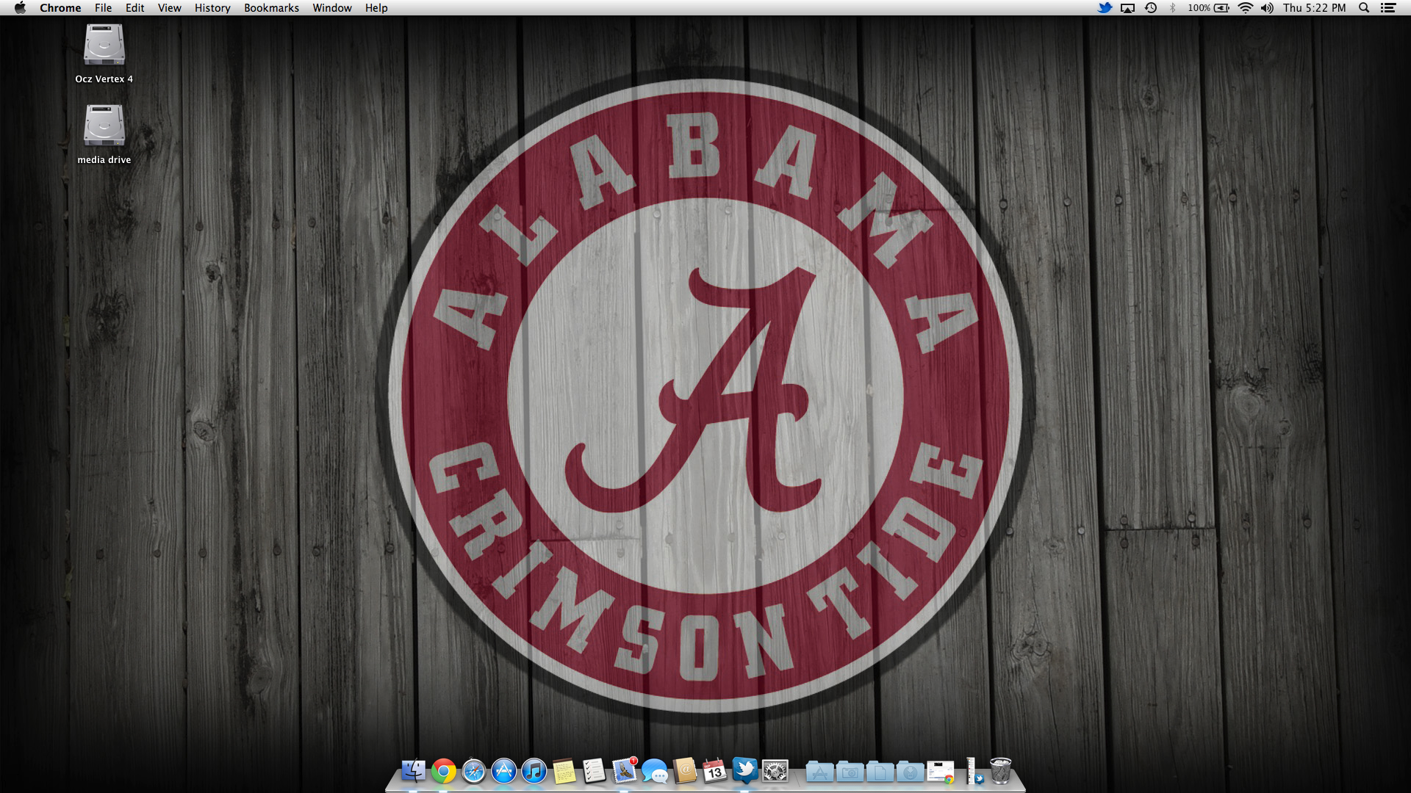The height and width of the screenshot is (793, 1411).
Task: Open the File menu
Action: pos(103,8)
